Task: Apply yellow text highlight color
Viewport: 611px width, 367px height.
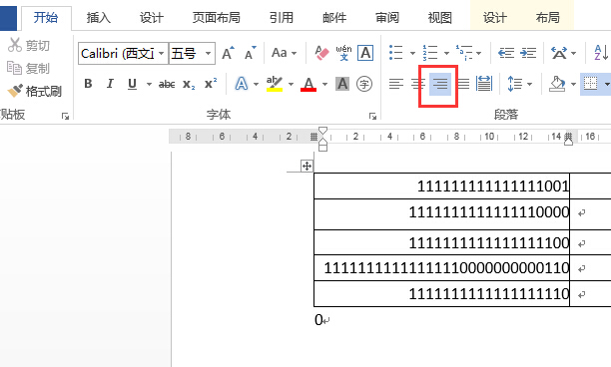Action: (275, 84)
